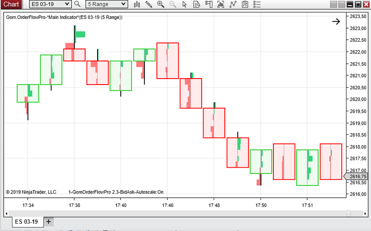Screen dimensions: 371x231
Task: Show the data box
Action: (197, 4)
